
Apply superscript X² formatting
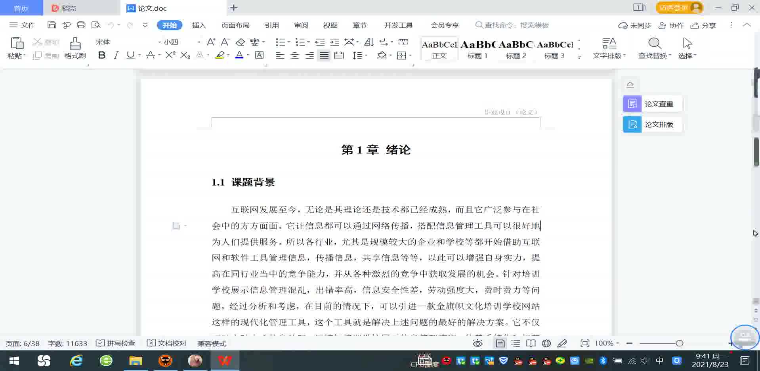[x=170, y=55]
